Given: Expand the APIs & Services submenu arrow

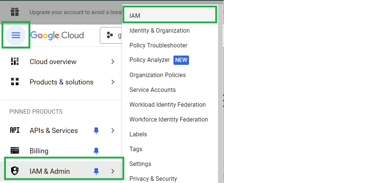Looking at the screenshot, I should coord(113,130).
